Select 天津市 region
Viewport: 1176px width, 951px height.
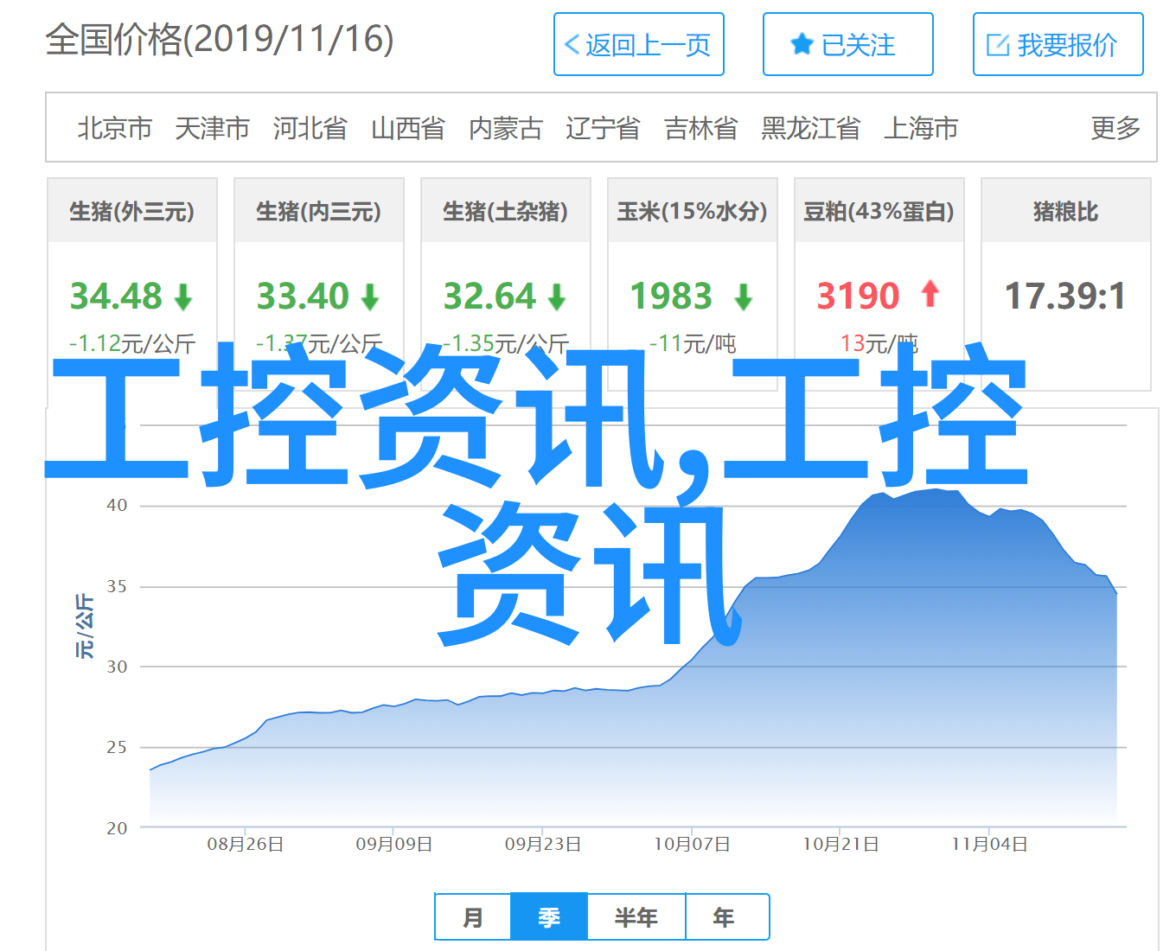(x=213, y=128)
